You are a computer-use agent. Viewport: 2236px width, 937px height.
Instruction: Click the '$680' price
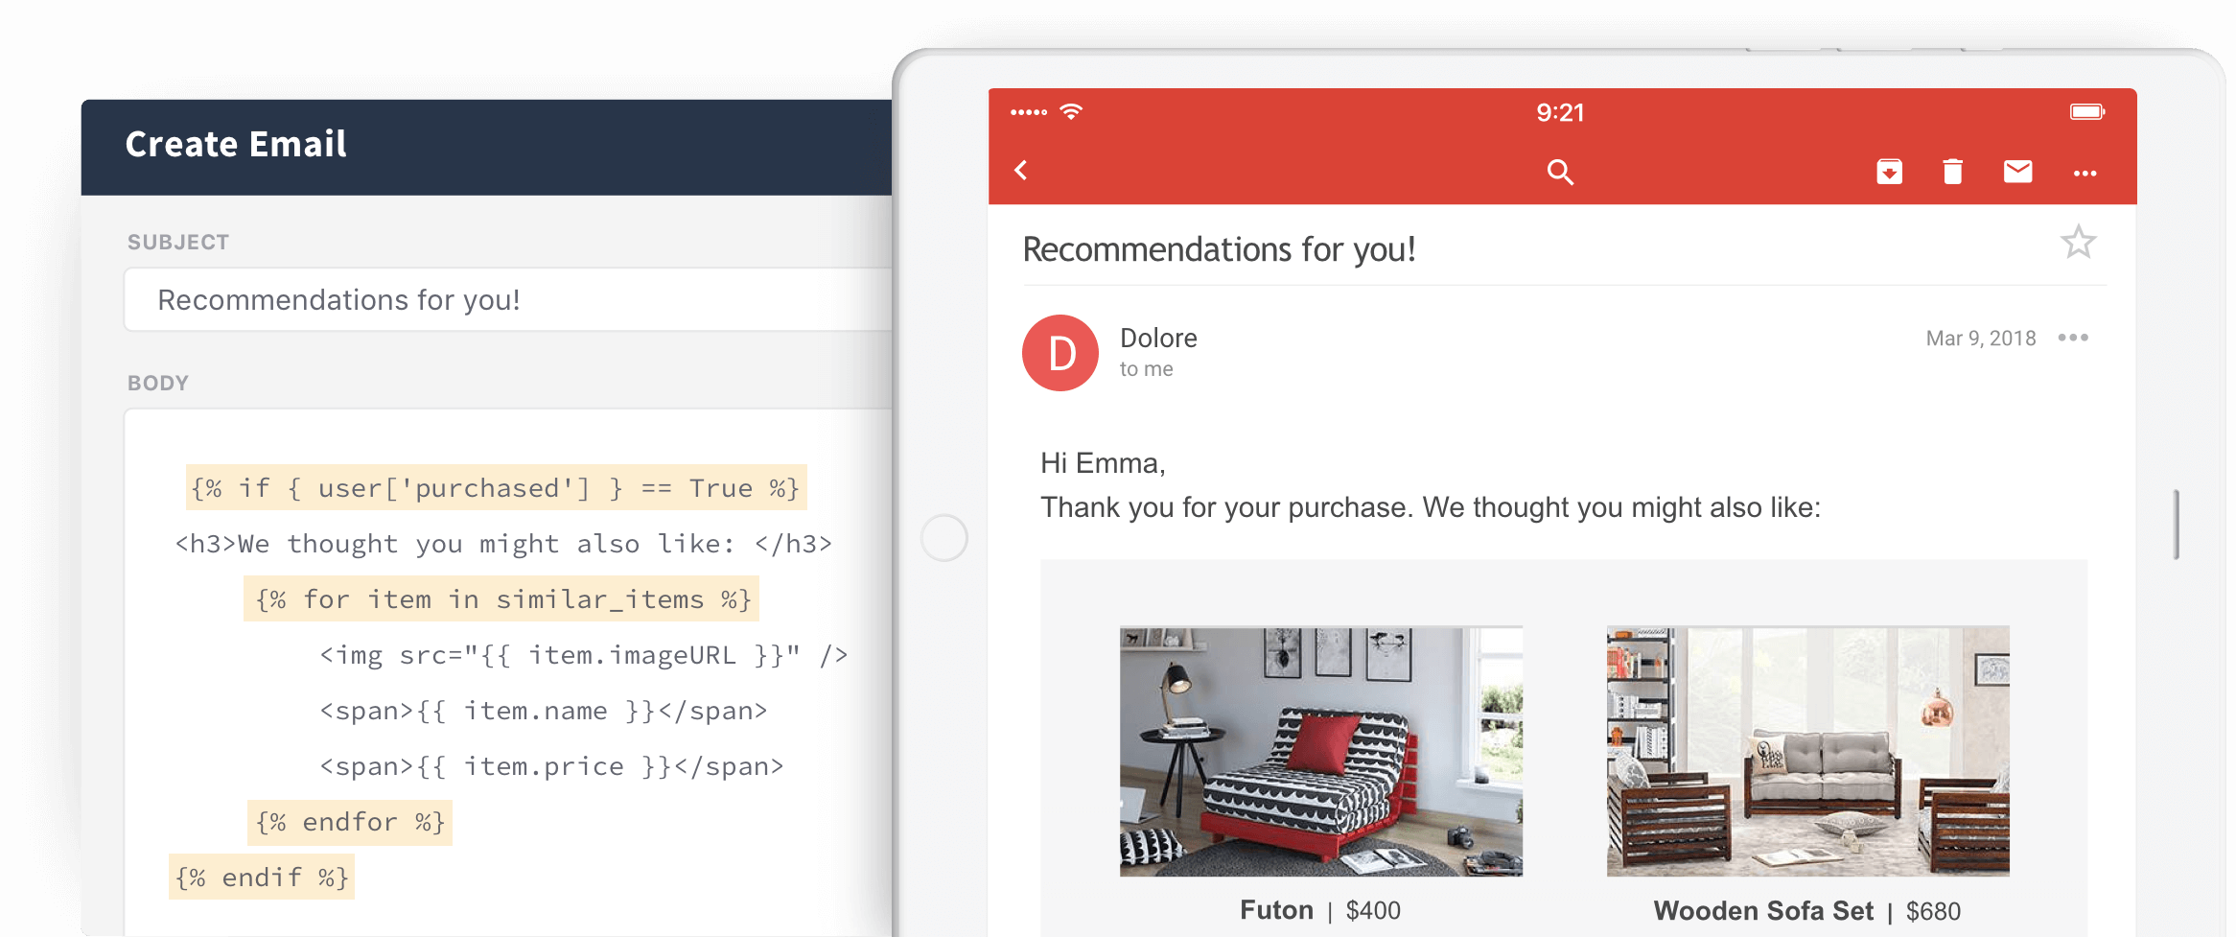pyautogui.click(x=1933, y=911)
